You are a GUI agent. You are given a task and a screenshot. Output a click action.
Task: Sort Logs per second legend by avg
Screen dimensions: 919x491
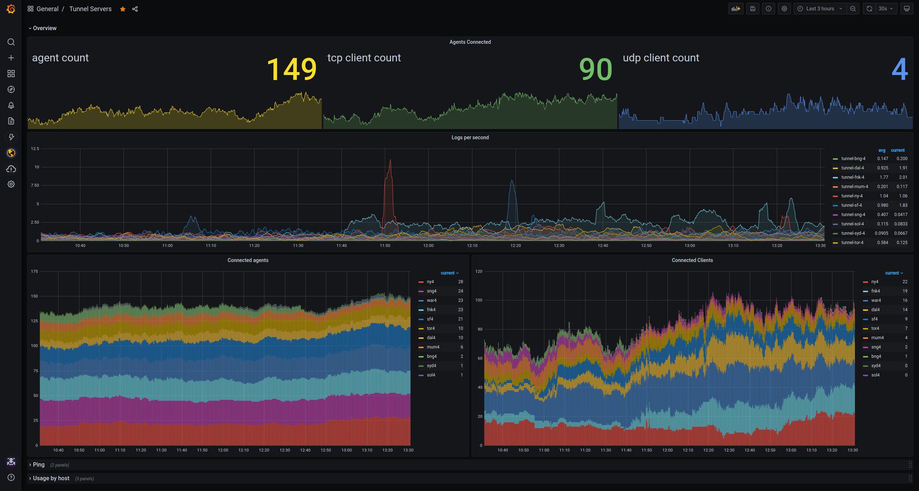point(882,150)
